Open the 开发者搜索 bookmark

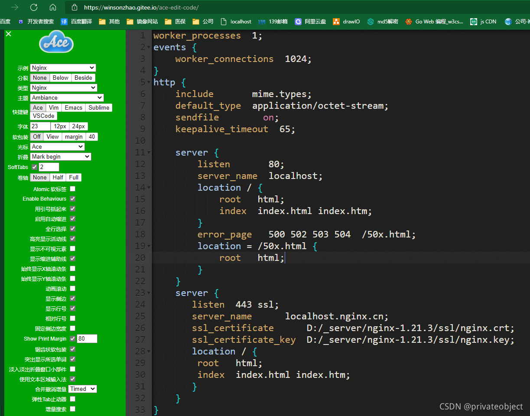(36, 21)
